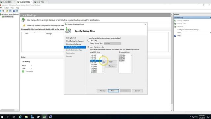Switch to the Win2K19-DC01 VM tab

click(x=7, y=2)
